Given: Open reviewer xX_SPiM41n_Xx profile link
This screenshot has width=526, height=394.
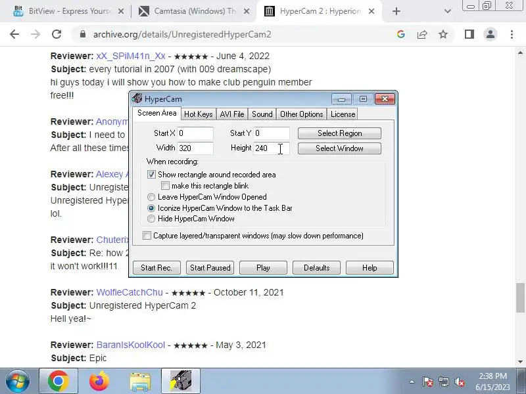Looking at the screenshot, I should pyautogui.click(x=131, y=56).
